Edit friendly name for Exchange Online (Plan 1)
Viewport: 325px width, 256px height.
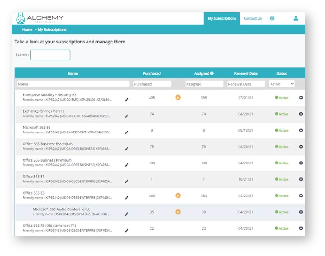[x=127, y=116]
